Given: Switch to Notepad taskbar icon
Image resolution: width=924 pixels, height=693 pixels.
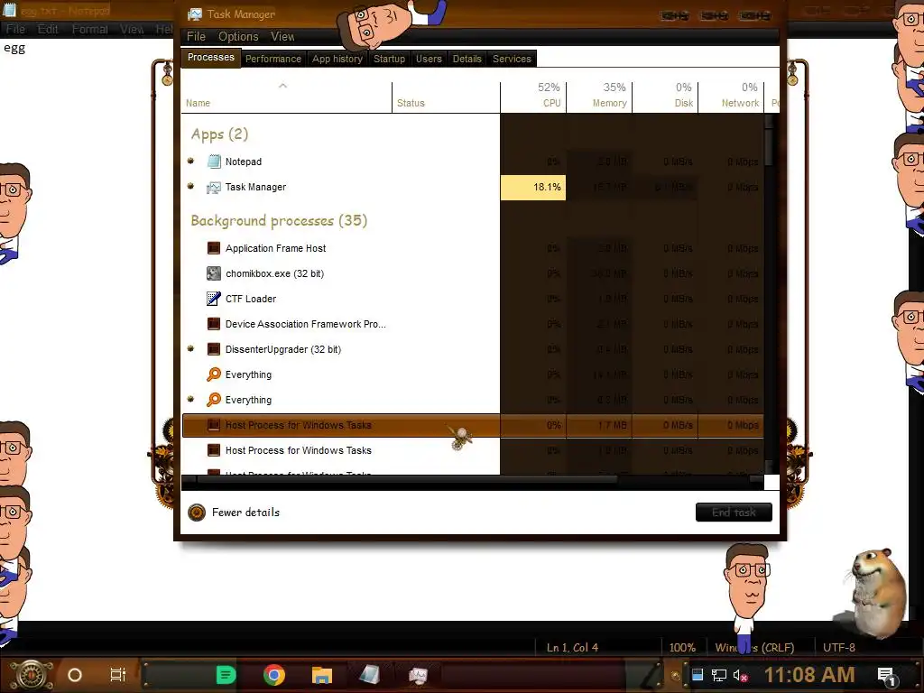Looking at the screenshot, I should [x=369, y=675].
